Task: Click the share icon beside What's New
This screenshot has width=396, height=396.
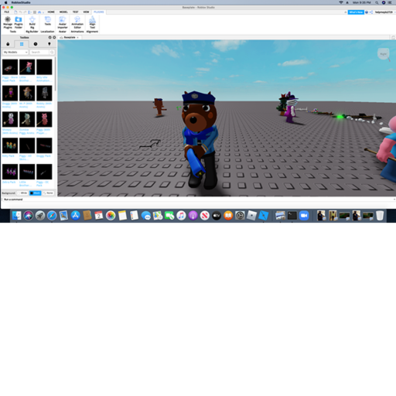Action: pos(371,12)
